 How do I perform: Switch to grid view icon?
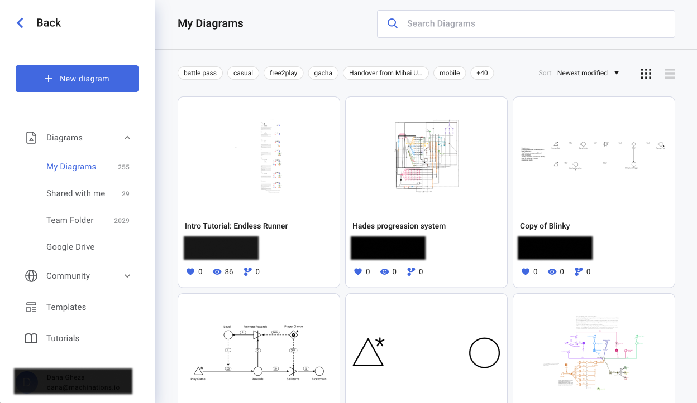pos(646,74)
